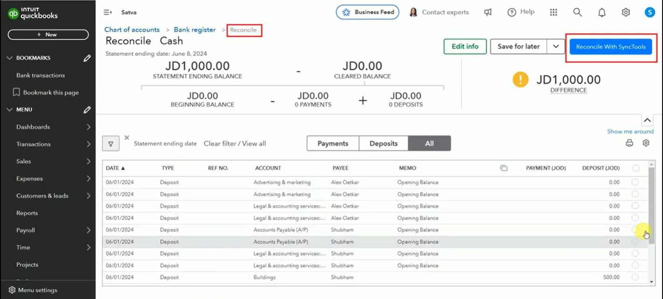Collapse the summary panel with the up chevron

(647, 120)
